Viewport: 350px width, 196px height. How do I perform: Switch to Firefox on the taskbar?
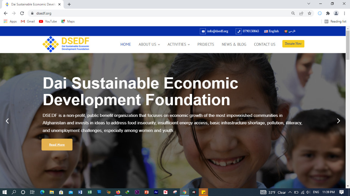(118, 192)
